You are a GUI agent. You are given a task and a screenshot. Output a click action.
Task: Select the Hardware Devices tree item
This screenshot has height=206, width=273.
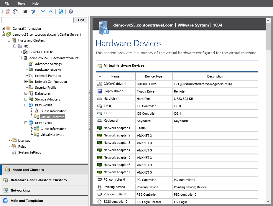click(x=48, y=70)
